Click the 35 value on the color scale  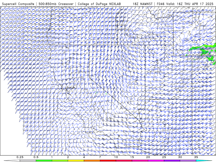coord(196,157)
